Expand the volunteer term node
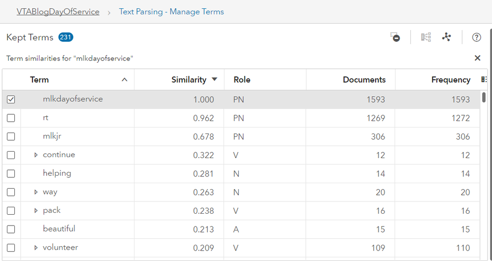This screenshot has width=492, height=261. click(x=36, y=248)
